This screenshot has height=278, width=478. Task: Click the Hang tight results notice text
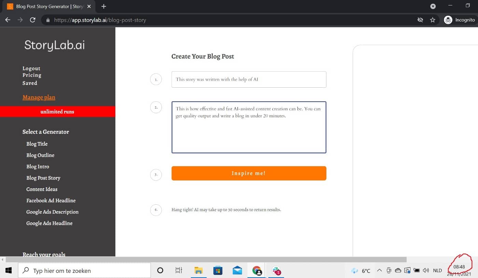tap(226, 209)
